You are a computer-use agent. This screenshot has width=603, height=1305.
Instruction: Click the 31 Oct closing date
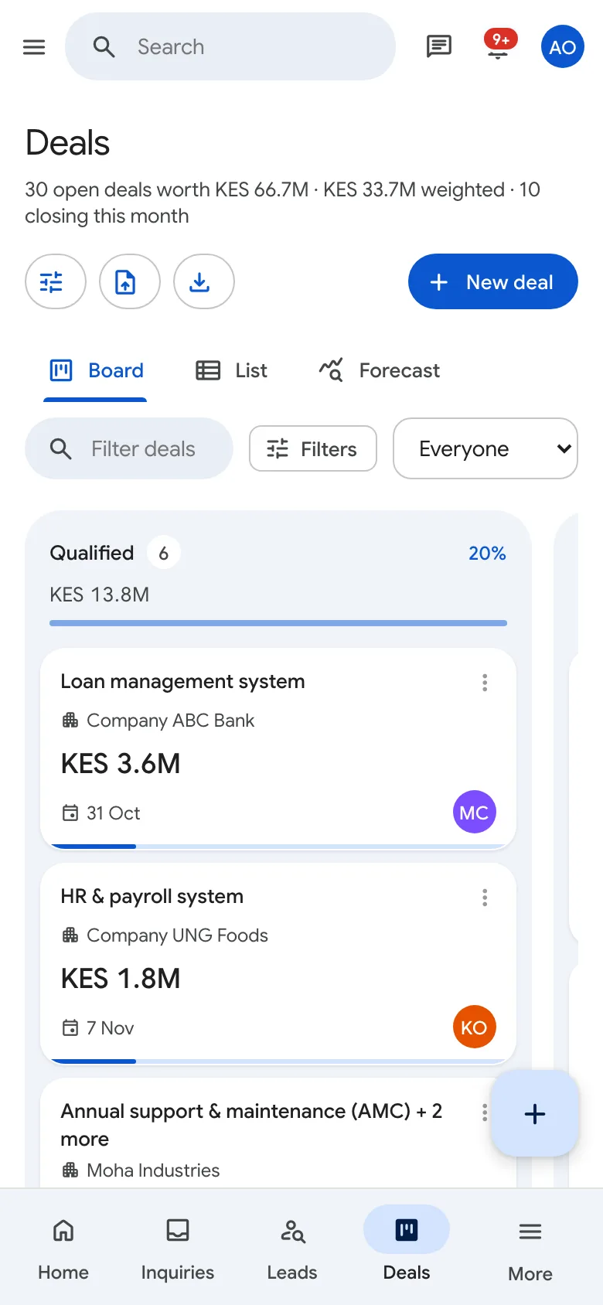[113, 813]
